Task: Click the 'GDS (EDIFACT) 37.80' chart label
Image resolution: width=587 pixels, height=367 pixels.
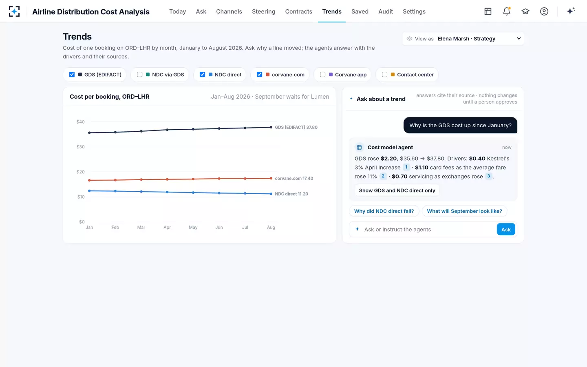Action: pyautogui.click(x=296, y=127)
